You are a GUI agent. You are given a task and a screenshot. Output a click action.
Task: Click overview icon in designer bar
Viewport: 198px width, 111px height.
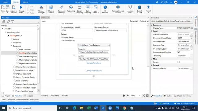148,96
